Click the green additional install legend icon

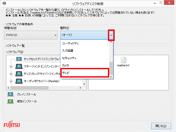click(x=10, y=101)
